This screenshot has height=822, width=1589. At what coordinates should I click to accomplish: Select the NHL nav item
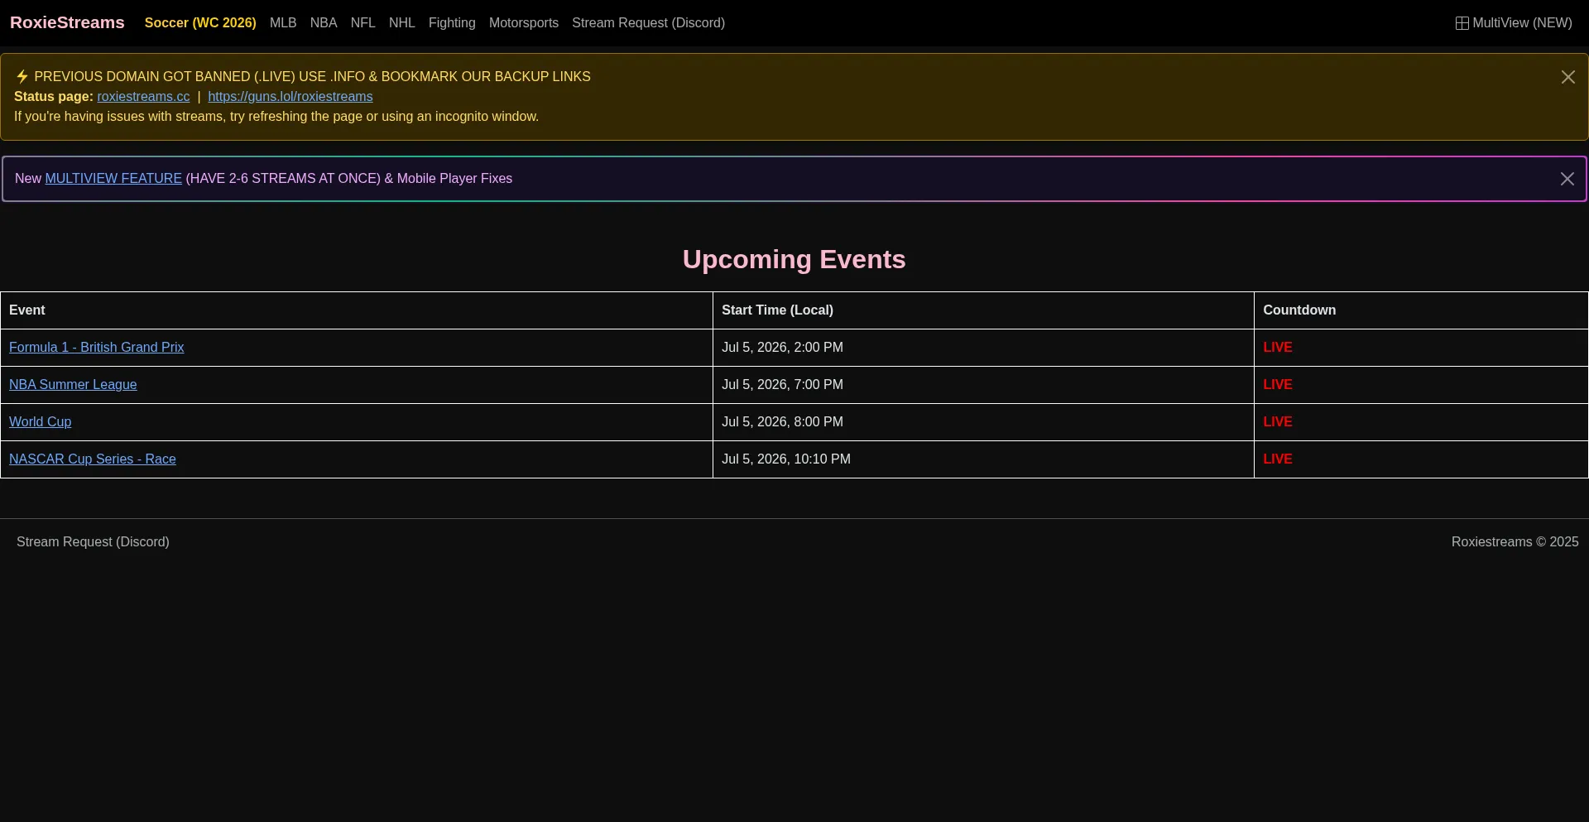coord(402,23)
